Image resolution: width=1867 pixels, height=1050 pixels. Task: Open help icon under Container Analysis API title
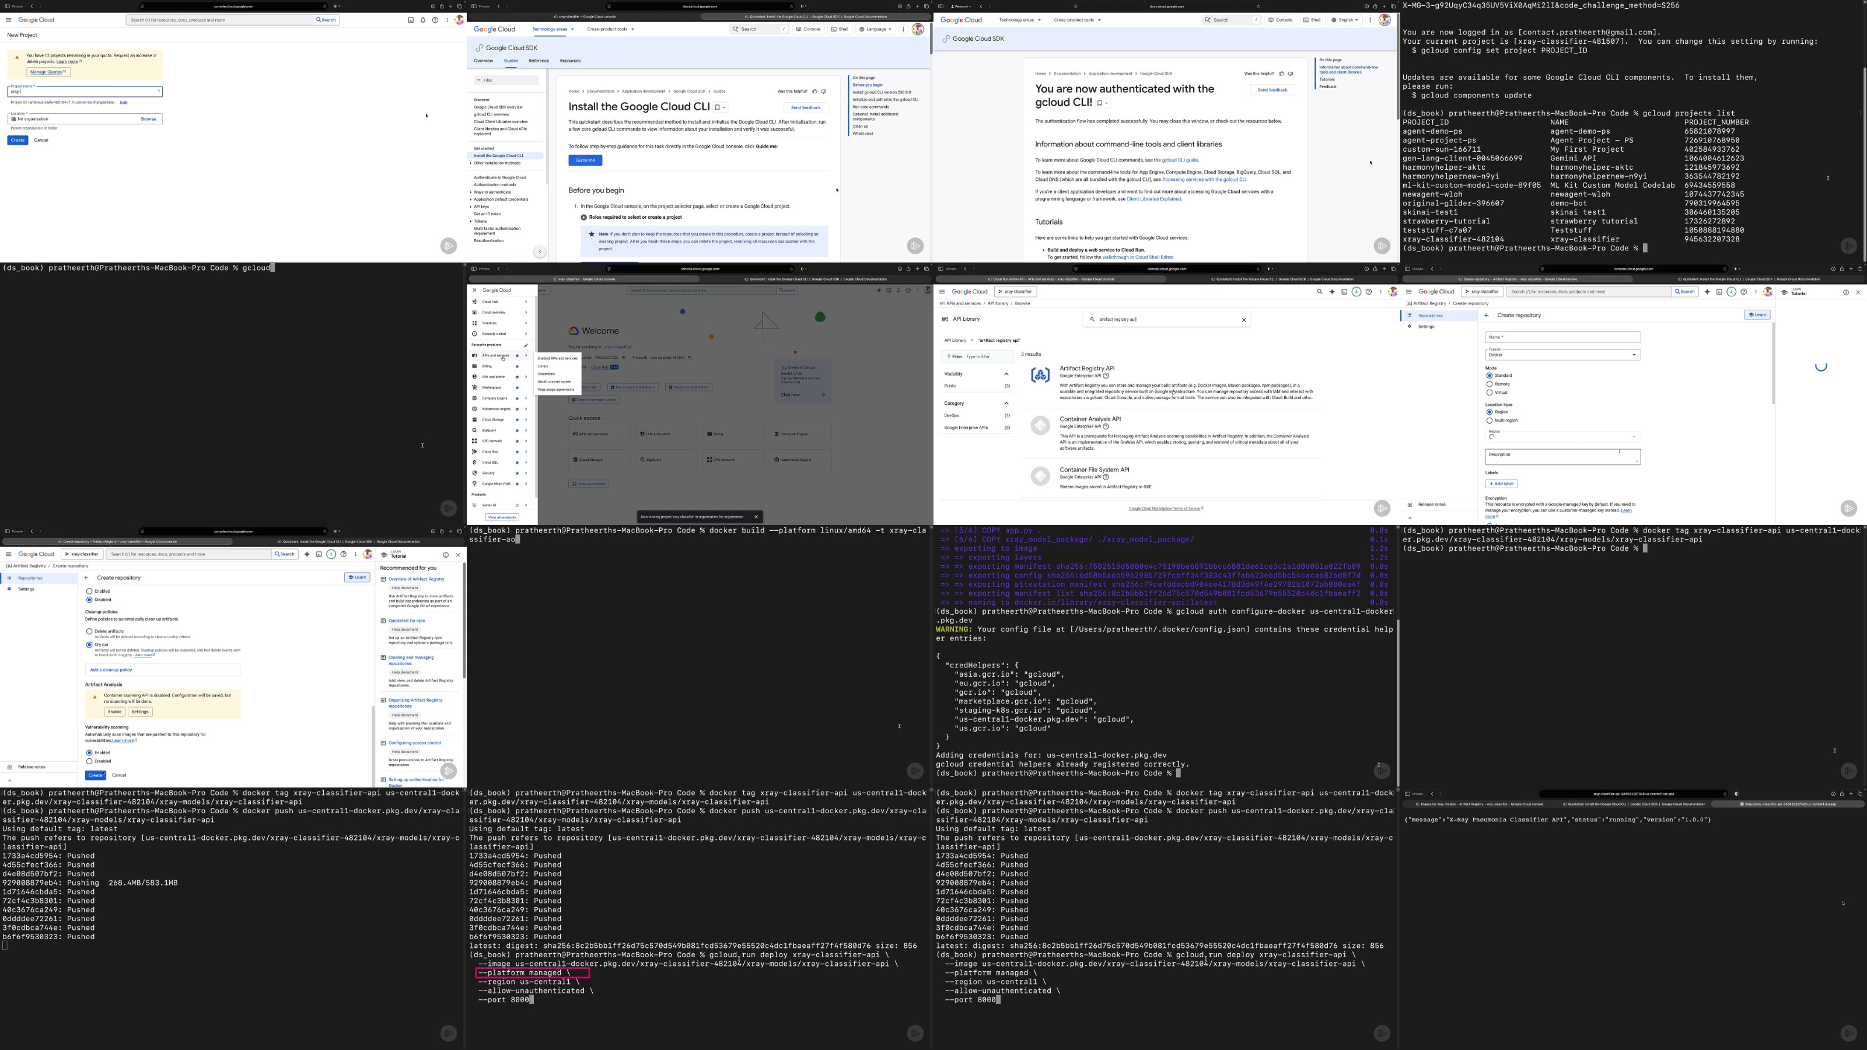tap(1106, 427)
